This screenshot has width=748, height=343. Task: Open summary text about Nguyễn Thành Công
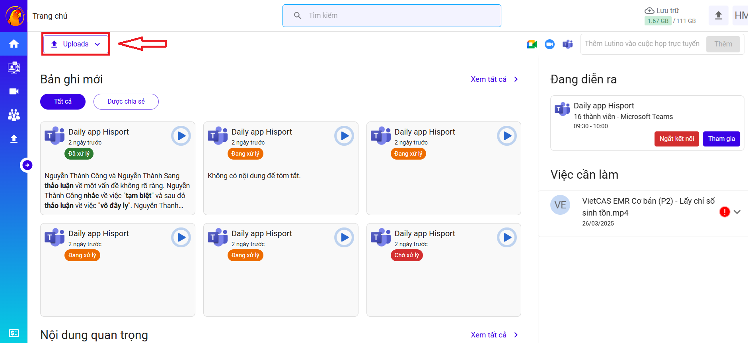click(117, 191)
